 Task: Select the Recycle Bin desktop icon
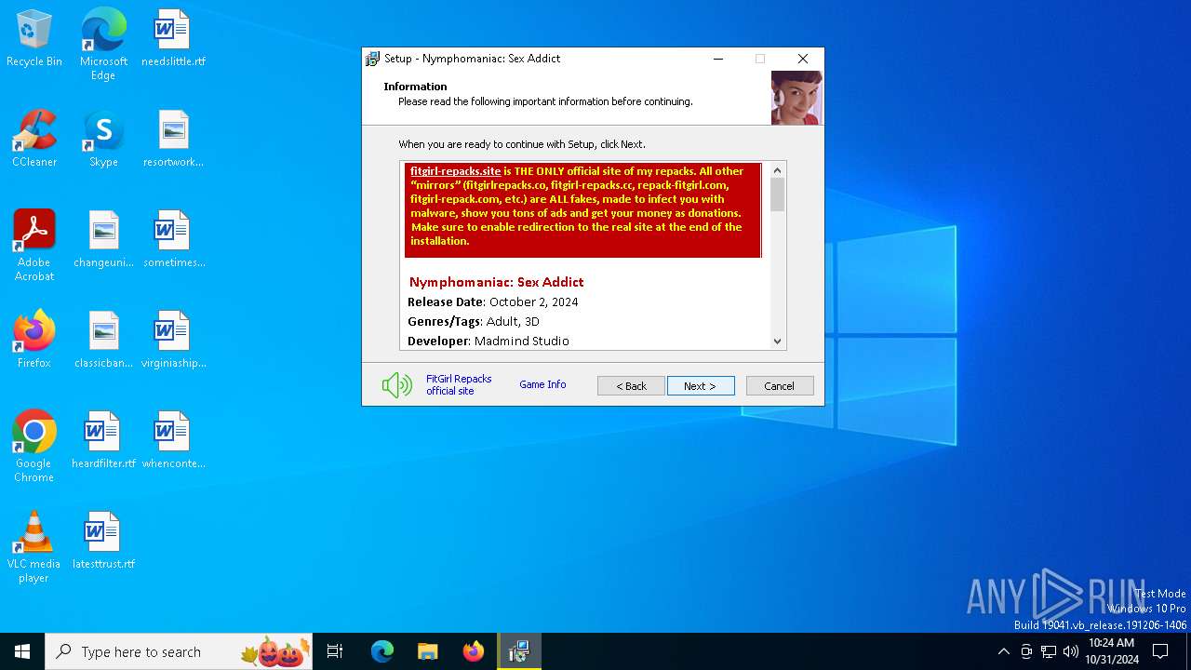[x=34, y=39]
